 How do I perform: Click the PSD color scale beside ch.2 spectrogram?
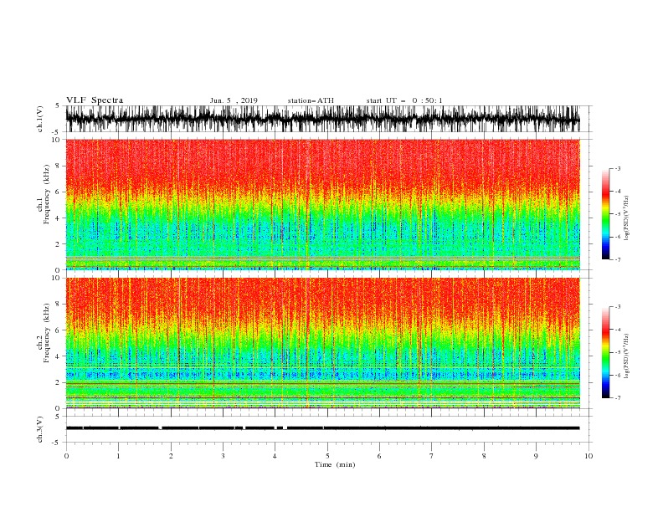pyautogui.click(x=606, y=352)
